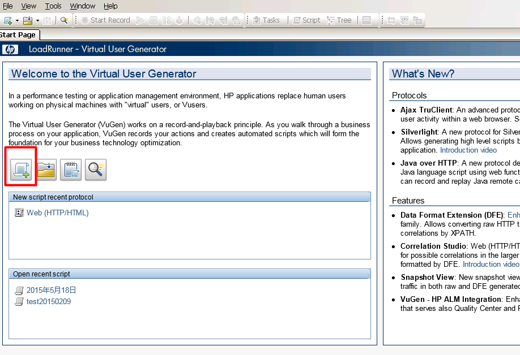This screenshot has width=520, height=355.
Task: Click the HP logo in the banner
Action: click(x=10, y=49)
